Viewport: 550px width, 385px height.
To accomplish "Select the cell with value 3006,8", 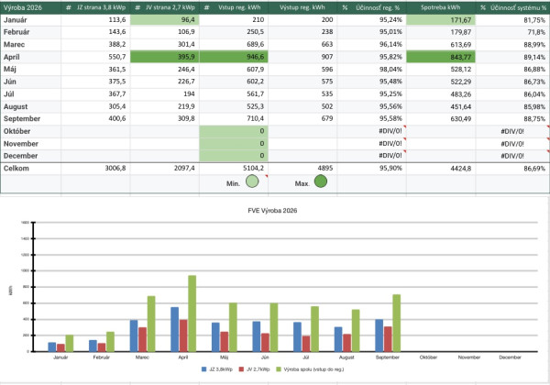I will [x=95, y=169].
